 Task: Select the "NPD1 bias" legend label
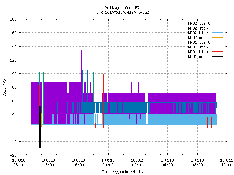[198, 52]
